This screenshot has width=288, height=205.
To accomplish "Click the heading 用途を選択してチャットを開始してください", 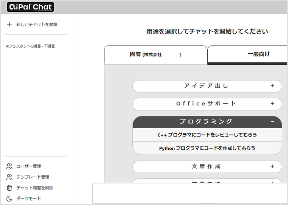I will click(207, 31).
